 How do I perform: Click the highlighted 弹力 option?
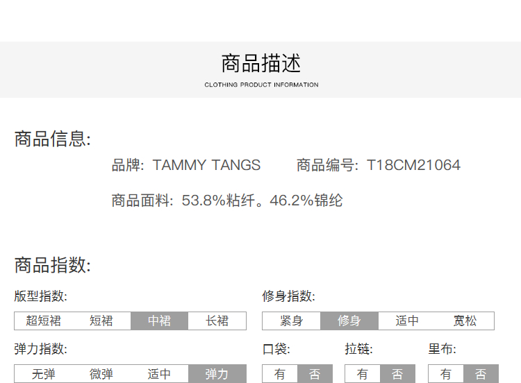tap(217, 374)
